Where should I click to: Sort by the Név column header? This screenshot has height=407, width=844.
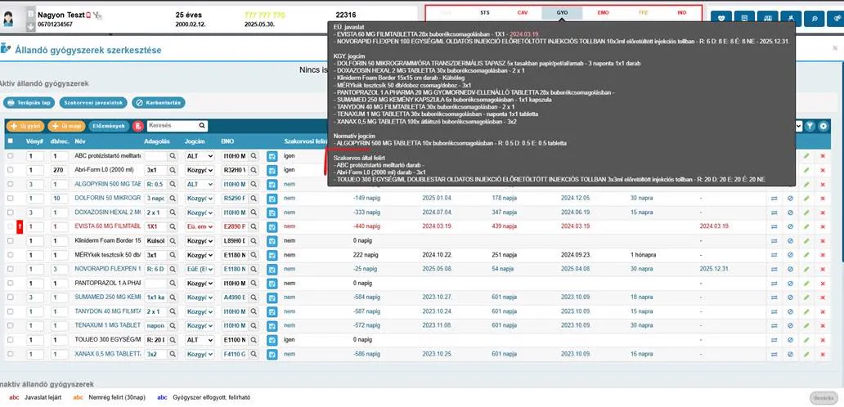point(80,141)
